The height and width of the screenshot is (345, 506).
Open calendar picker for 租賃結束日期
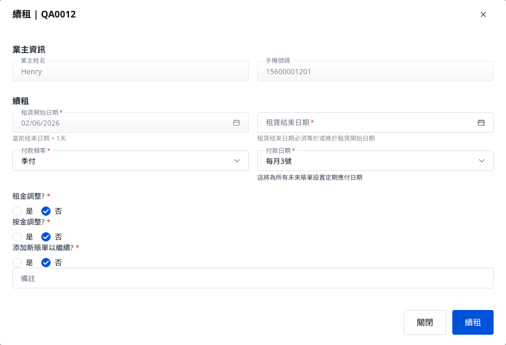(x=481, y=123)
